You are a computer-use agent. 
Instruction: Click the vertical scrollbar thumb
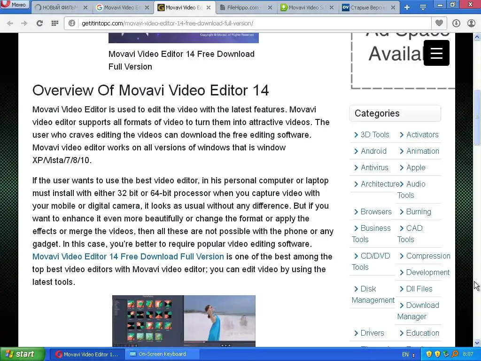click(477, 117)
